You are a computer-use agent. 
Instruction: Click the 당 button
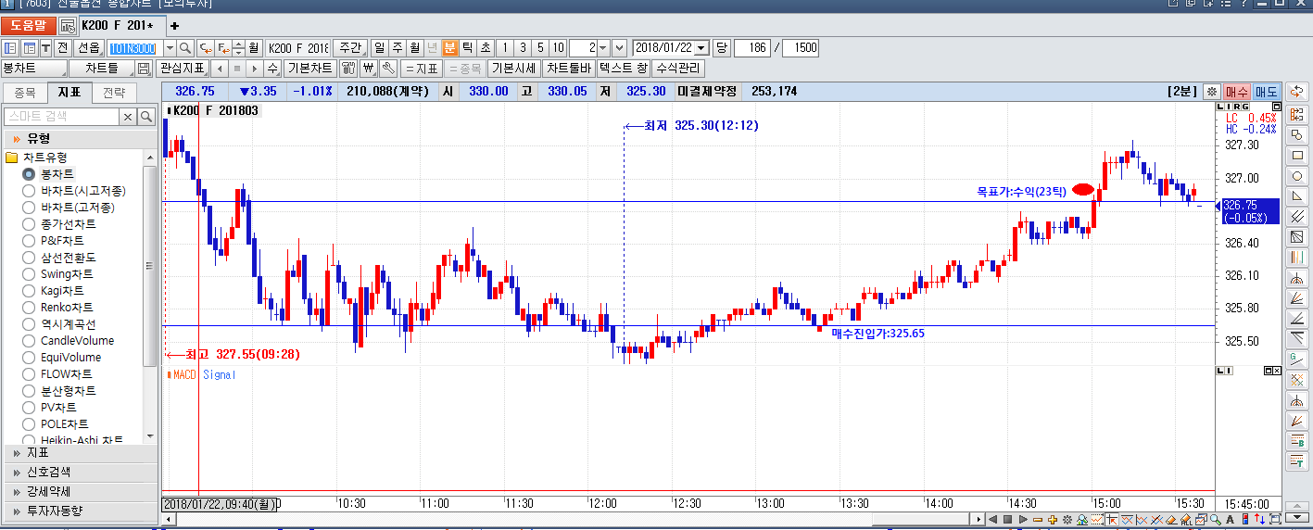tap(722, 47)
